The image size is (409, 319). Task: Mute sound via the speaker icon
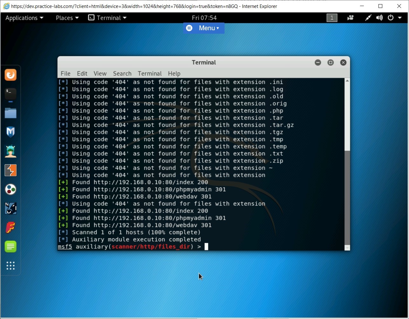[x=379, y=18]
